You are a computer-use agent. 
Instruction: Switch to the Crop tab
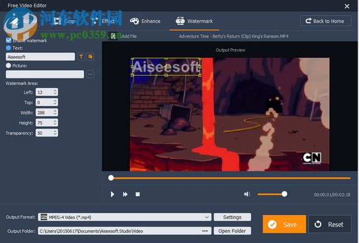(x=65, y=21)
